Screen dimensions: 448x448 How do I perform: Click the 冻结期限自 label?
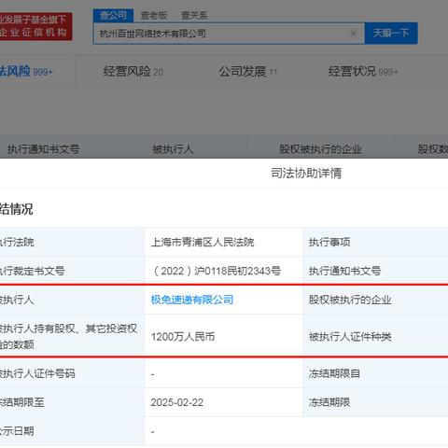coord(334,373)
